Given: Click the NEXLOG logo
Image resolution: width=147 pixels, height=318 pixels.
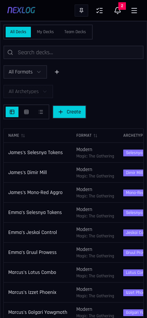Looking at the screenshot, I should click(x=21, y=10).
